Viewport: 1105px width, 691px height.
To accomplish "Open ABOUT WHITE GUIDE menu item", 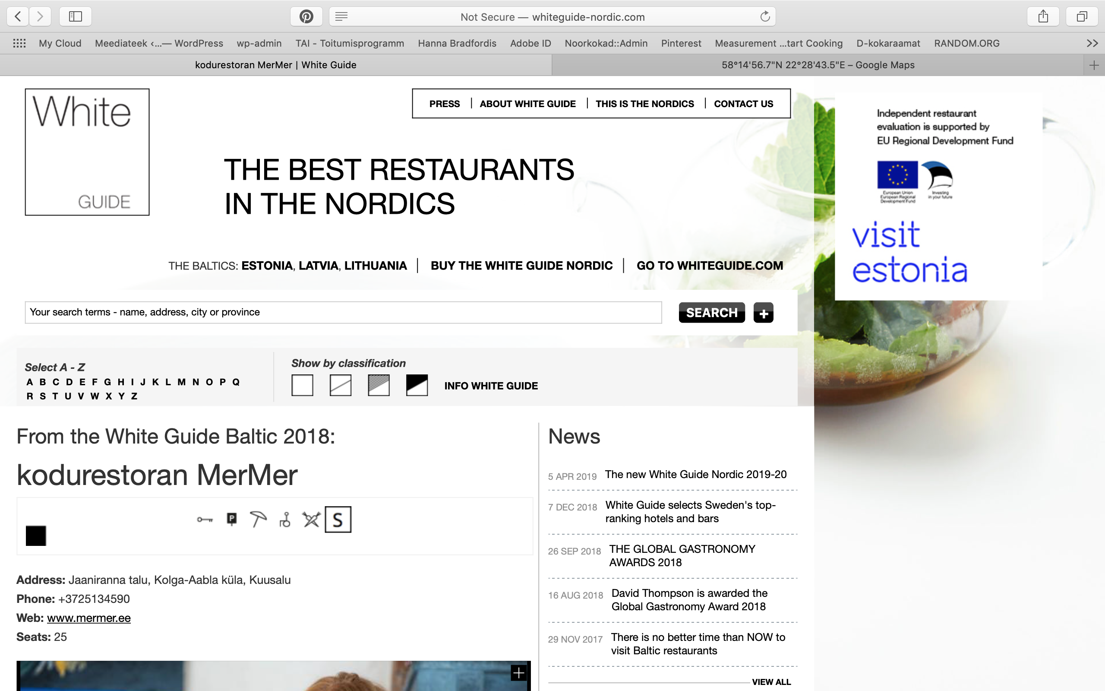I will click(527, 104).
